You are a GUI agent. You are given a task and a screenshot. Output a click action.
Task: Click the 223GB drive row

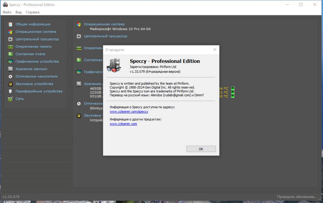coord(96,92)
